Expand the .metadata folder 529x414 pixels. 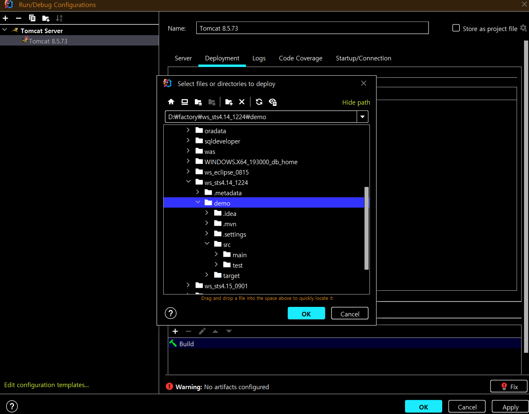198,192
